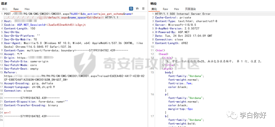
Task: Click the Server: Microsoft-IIS/8.5 response header
Action: 175,25
